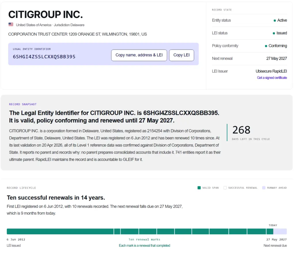
Task: Click the 'Next renewal due' caption
Action: coord(275,246)
